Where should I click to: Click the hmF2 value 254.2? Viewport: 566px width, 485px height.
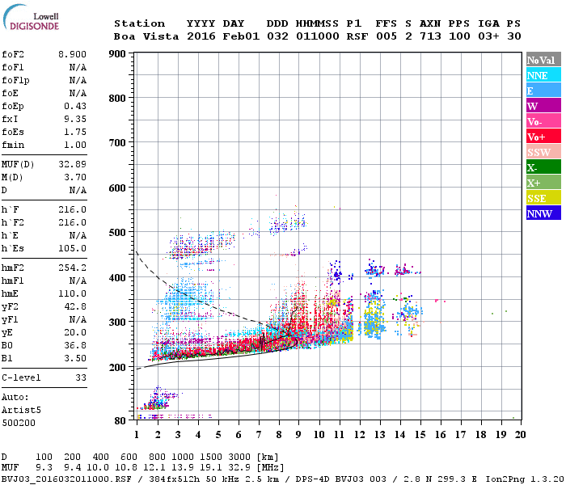point(72,268)
